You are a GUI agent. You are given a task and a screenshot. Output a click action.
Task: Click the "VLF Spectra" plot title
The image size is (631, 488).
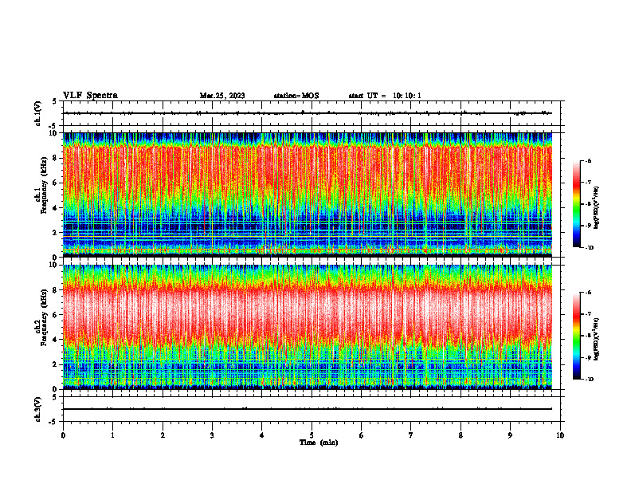point(90,96)
